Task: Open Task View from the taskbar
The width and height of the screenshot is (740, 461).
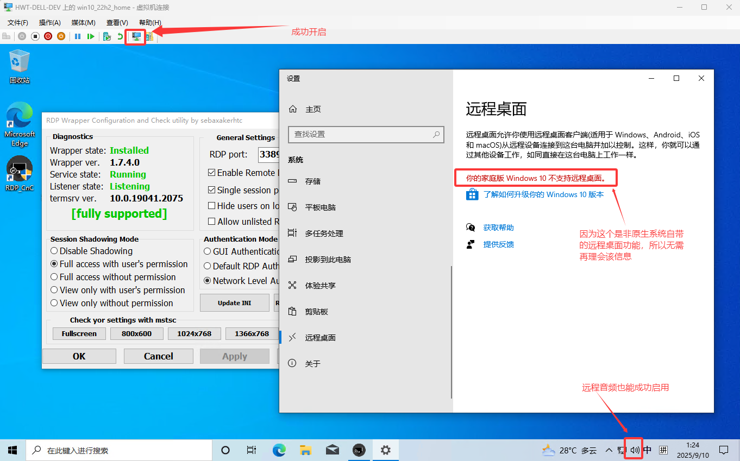Action: (x=252, y=450)
